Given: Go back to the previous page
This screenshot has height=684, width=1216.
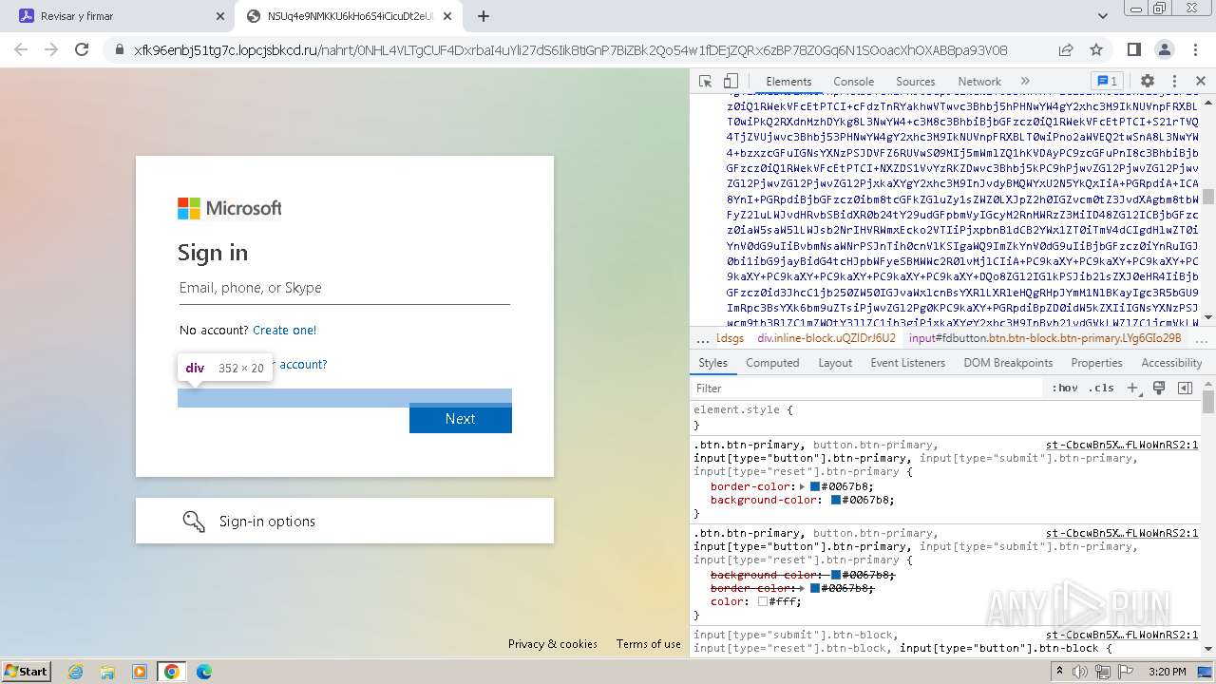Looking at the screenshot, I should (x=21, y=49).
